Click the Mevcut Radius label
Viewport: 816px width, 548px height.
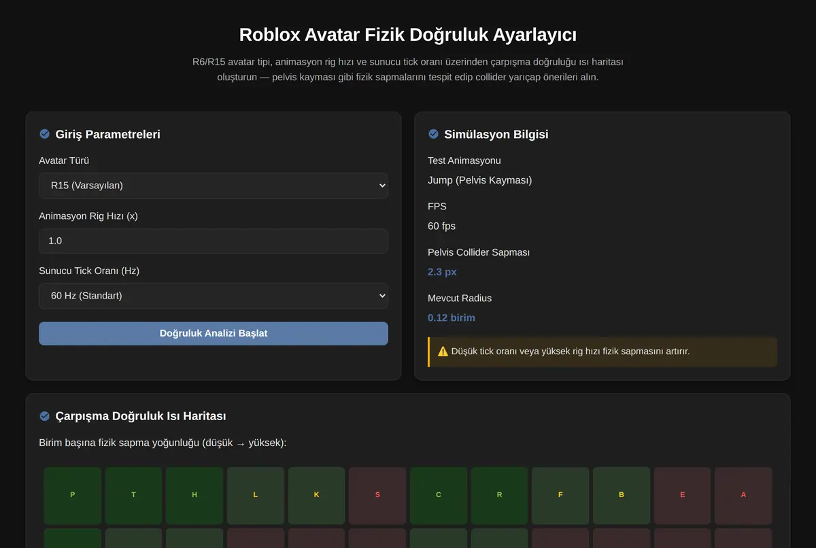[x=460, y=298]
